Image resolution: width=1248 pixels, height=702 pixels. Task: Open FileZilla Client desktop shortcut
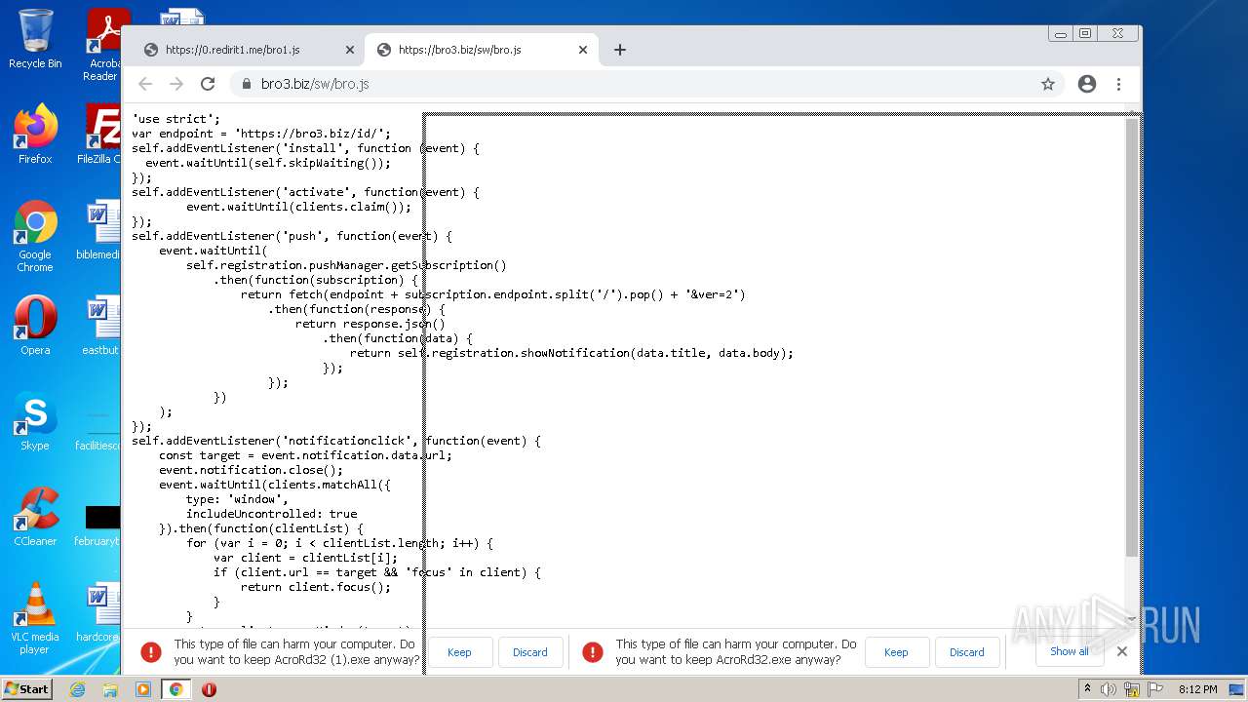click(x=101, y=135)
